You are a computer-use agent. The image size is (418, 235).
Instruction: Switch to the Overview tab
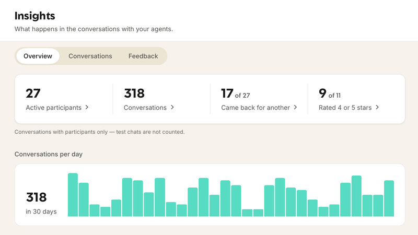tap(38, 56)
